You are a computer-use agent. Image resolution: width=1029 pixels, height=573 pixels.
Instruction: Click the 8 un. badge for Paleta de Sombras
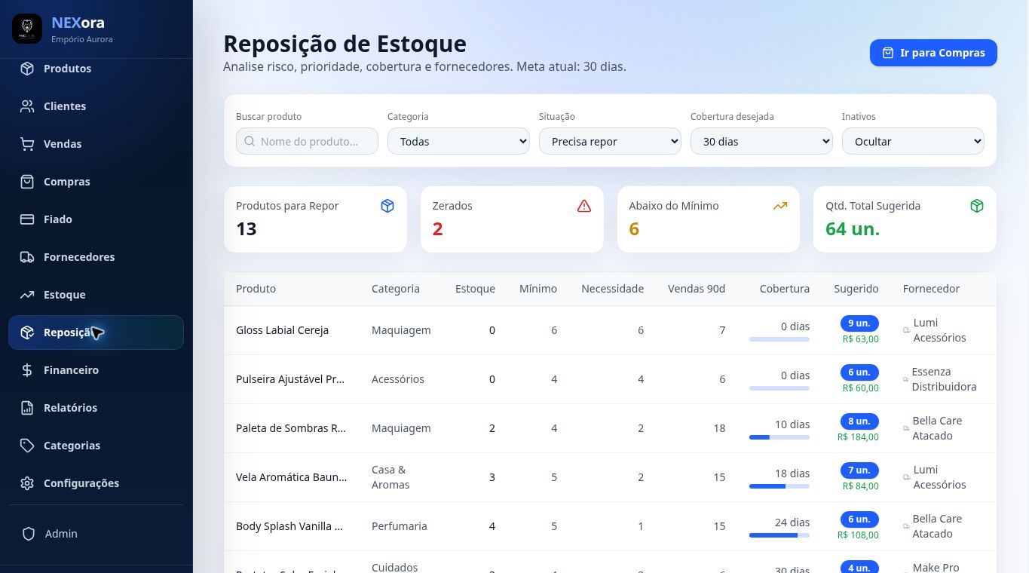tap(859, 421)
